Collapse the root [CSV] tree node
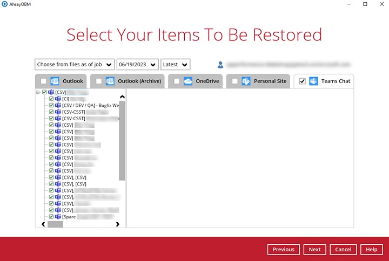 coord(38,93)
